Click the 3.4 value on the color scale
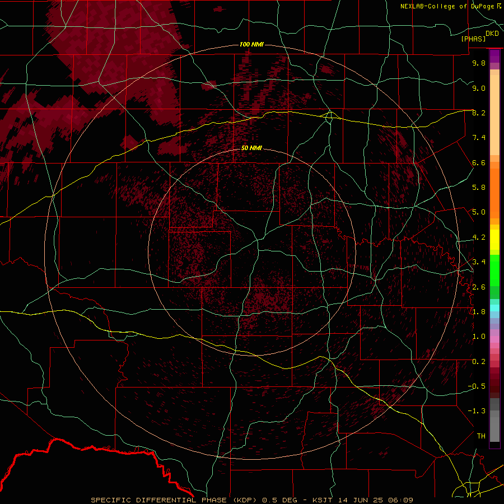This screenshot has width=504, height=504. pos(479,262)
